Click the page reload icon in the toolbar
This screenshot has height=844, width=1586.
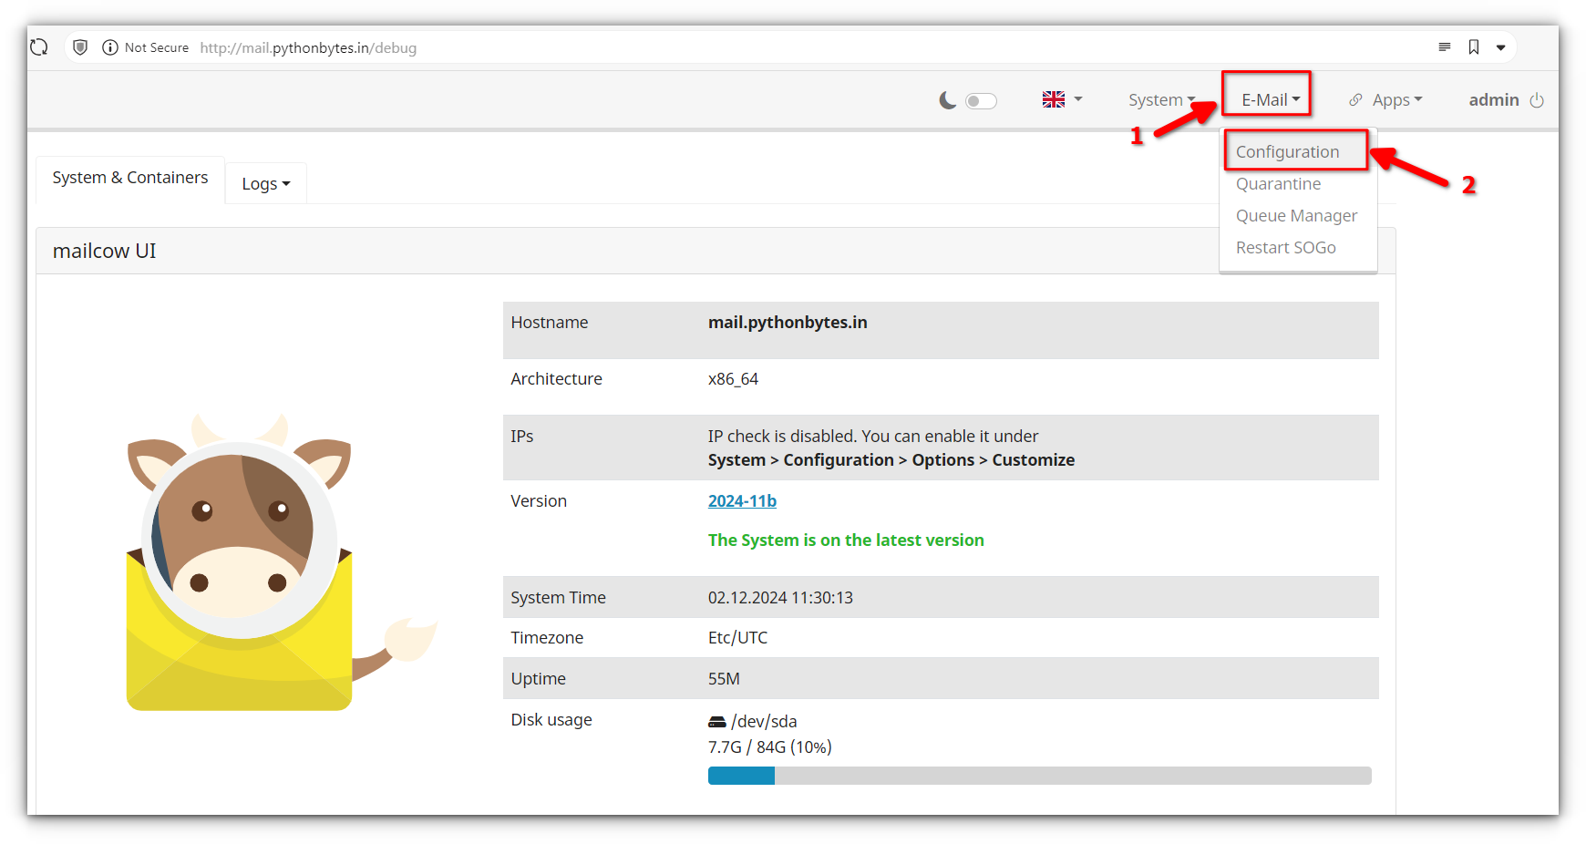[38, 46]
